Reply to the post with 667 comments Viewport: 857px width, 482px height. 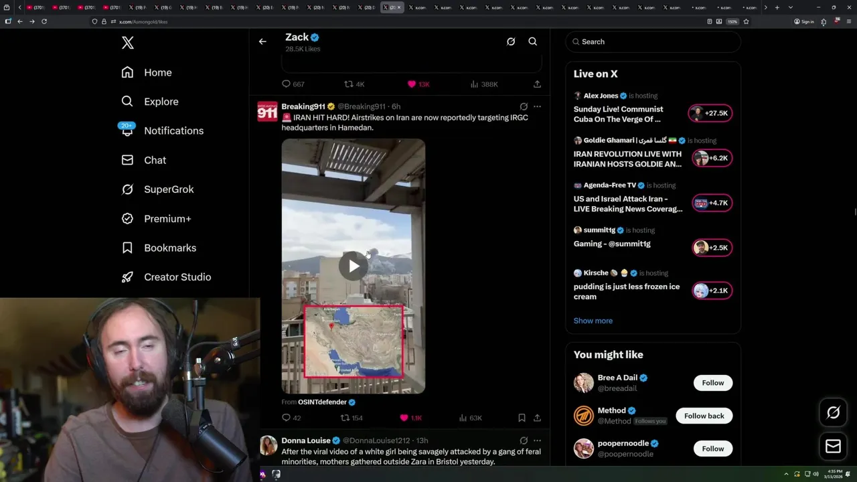[x=293, y=84]
